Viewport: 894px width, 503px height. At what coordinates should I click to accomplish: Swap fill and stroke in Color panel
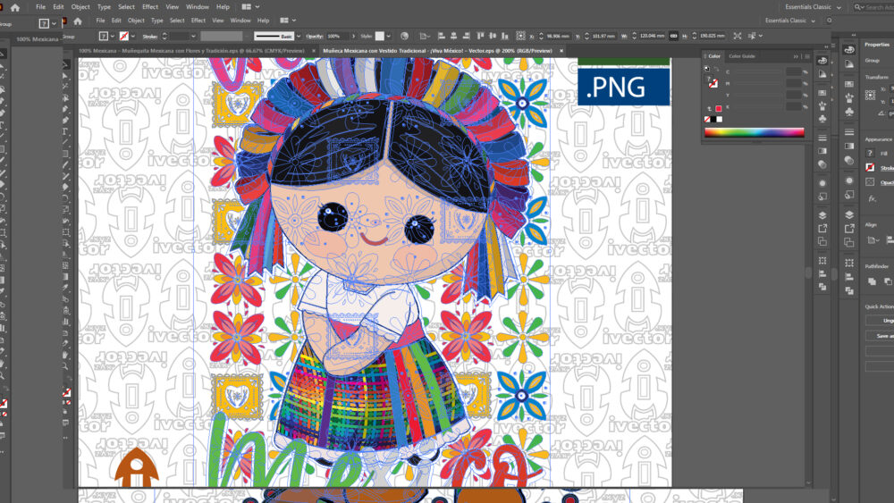(x=717, y=69)
